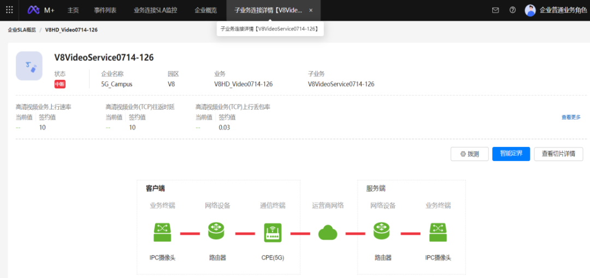Click the help question mark icon

[x=512, y=10]
